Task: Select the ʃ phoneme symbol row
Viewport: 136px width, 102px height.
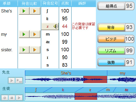Action: (x=47, y=11)
